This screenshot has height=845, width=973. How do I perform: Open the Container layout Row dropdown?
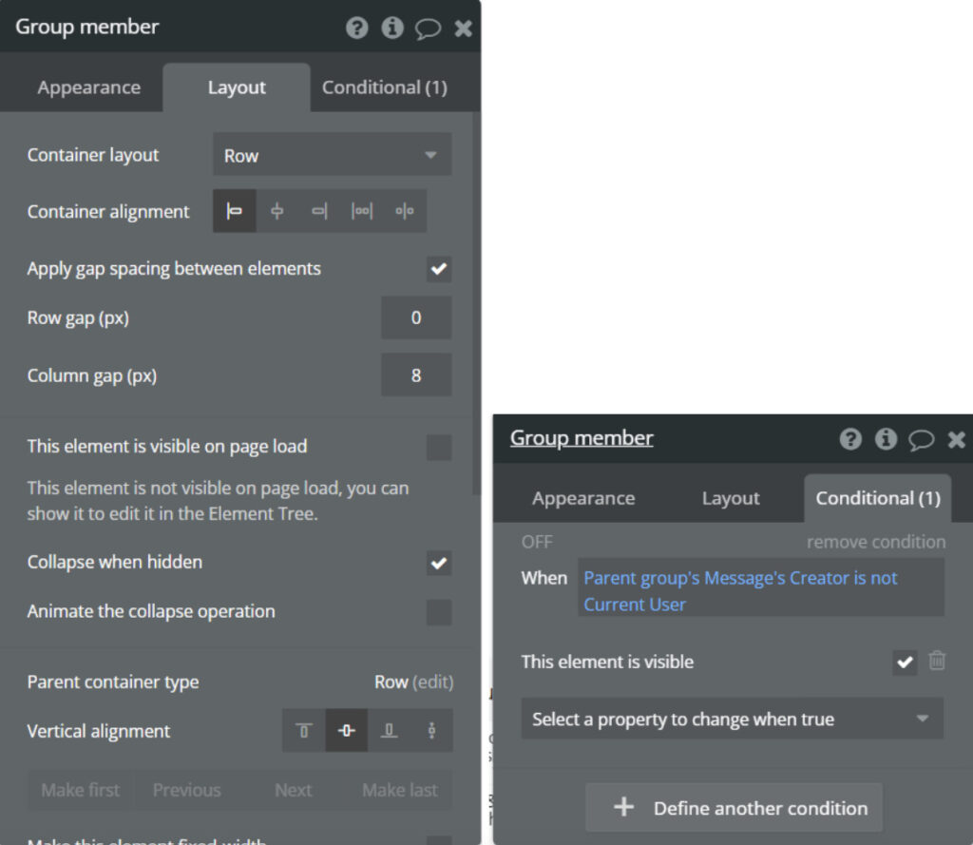point(332,155)
